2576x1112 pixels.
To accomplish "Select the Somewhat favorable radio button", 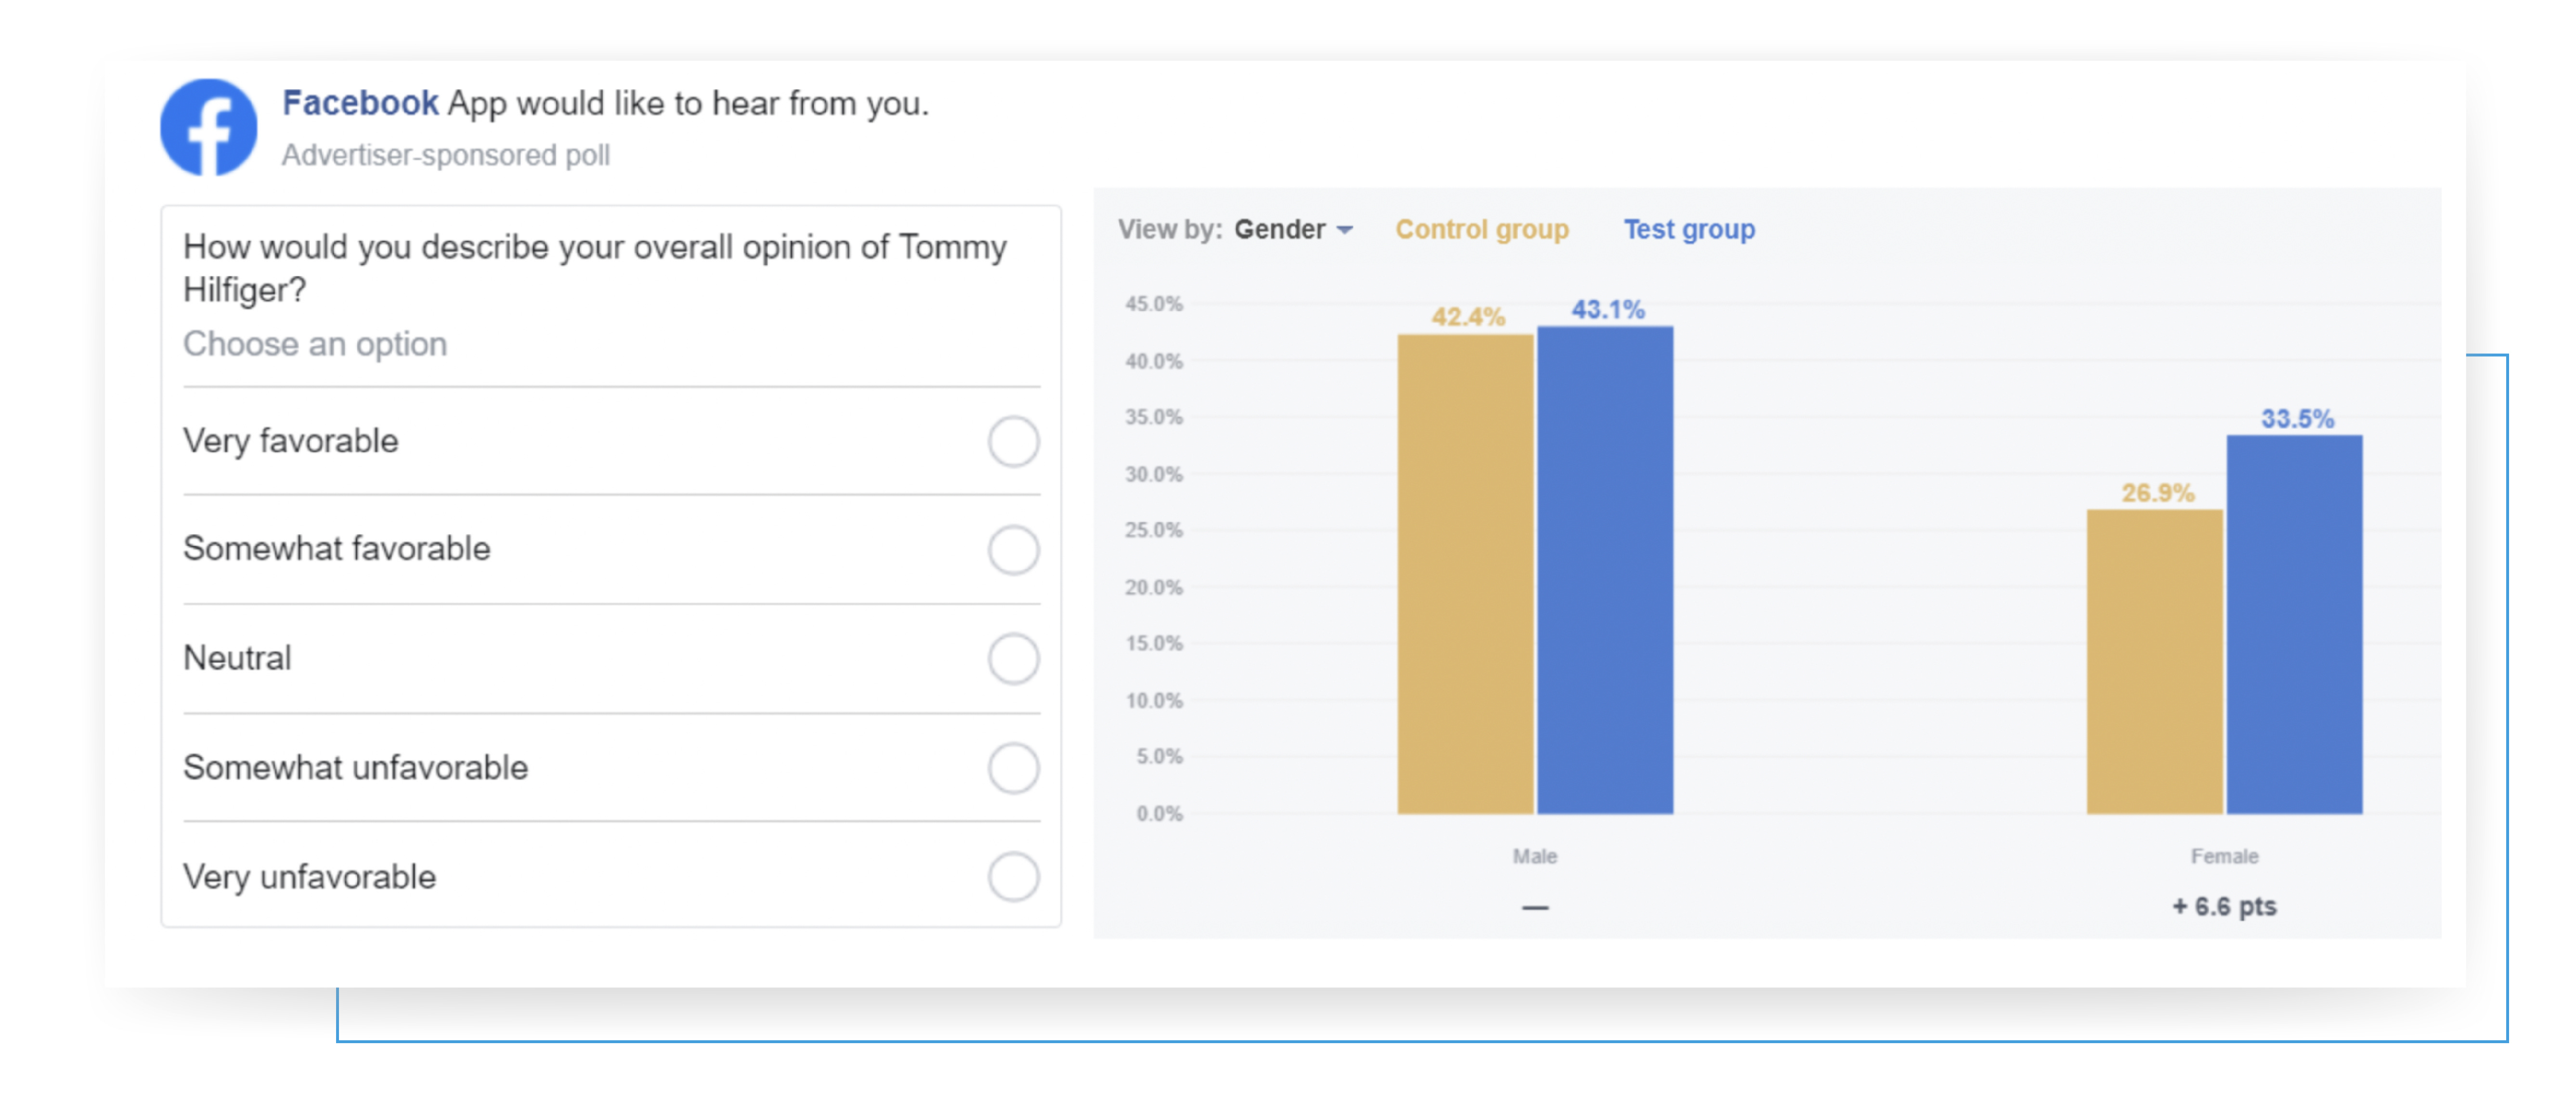I will (x=1013, y=550).
